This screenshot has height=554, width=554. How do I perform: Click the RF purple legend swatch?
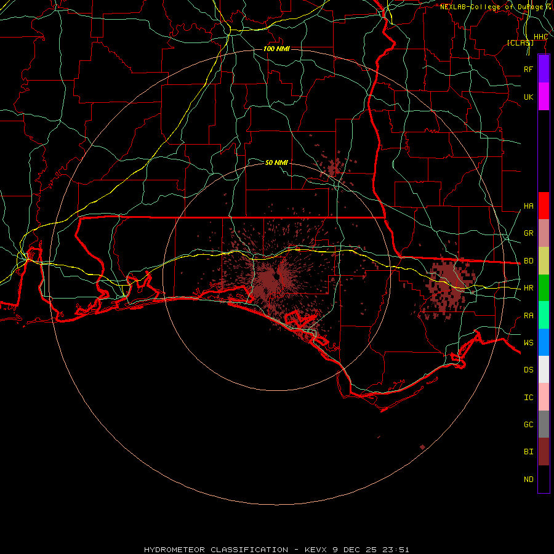544,69
